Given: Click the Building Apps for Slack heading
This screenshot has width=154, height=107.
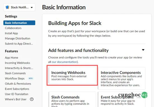Looking at the screenshot, I should (75, 23).
